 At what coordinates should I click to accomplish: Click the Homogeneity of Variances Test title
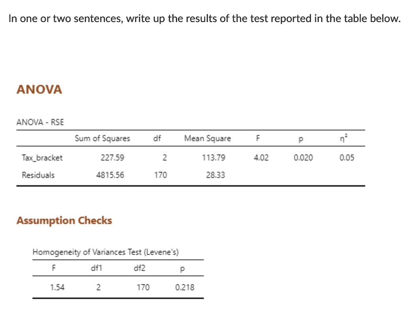point(106,252)
